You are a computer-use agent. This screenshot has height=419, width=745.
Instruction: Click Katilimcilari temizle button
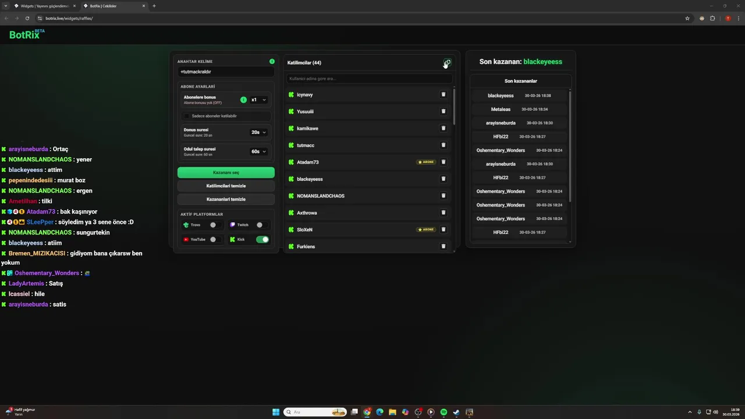coord(226,186)
